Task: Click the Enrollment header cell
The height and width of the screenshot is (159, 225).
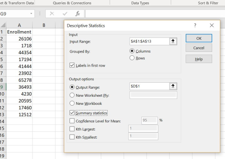Action: (19, 32)
